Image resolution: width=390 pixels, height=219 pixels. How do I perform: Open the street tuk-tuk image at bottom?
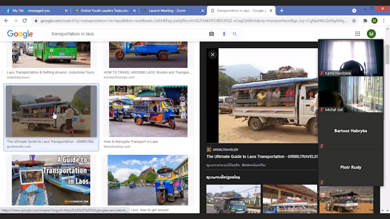[x=148, y=180]
